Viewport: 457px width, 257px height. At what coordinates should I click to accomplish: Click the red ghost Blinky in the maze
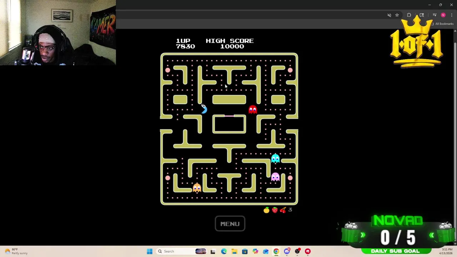(x=253, y=109)
